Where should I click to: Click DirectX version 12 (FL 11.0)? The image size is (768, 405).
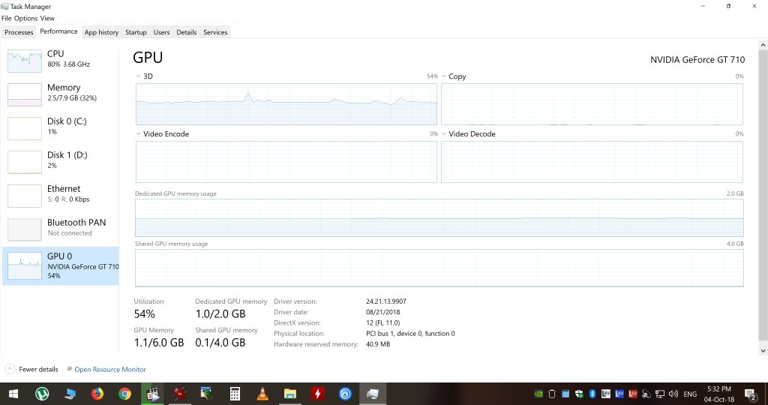point(383,322)
